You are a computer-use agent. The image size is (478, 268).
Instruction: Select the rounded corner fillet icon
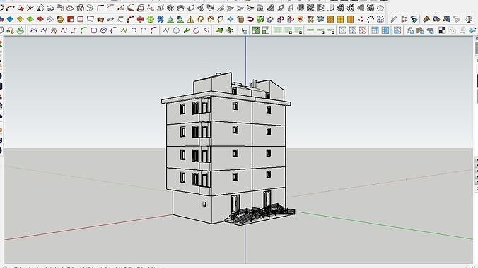pos(100,8)
